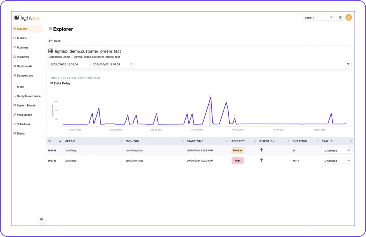Open the System Events page

point(26,105)
